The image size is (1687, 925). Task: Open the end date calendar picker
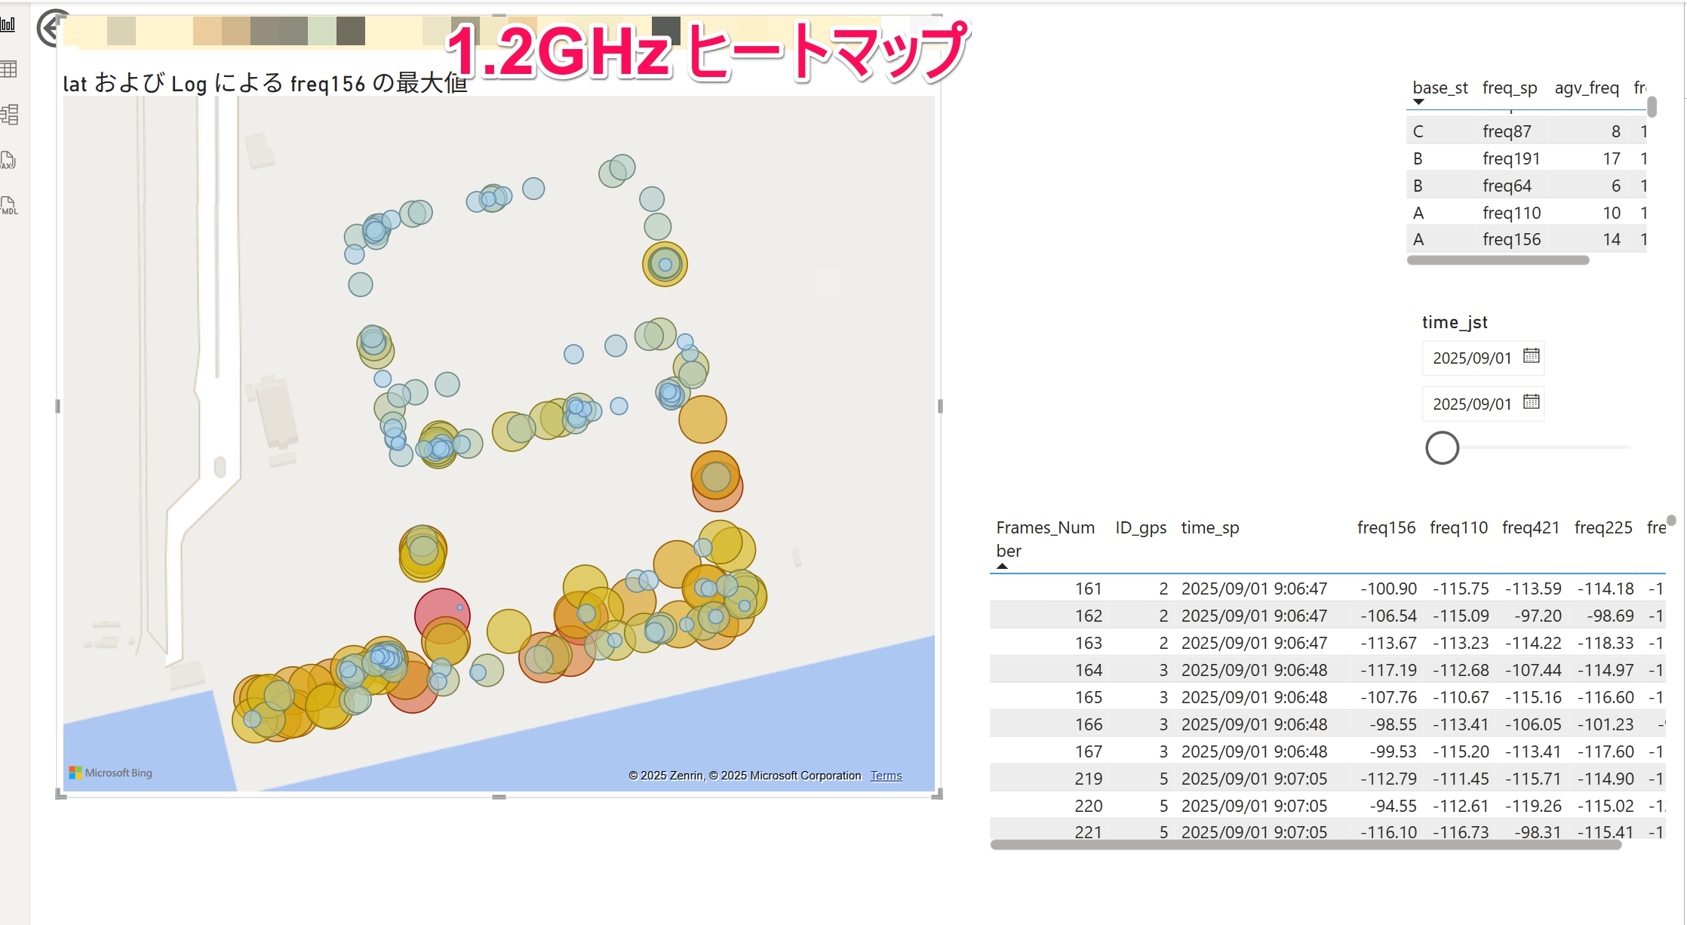tap(1531, 402)
